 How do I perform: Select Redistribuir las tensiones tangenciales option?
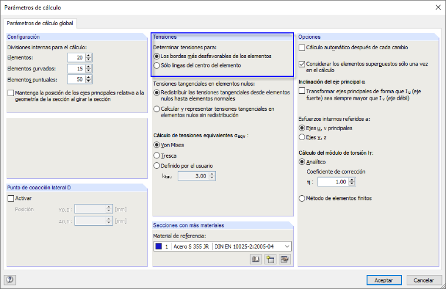[157, 93]
